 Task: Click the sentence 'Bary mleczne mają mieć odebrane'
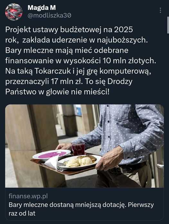67,50
